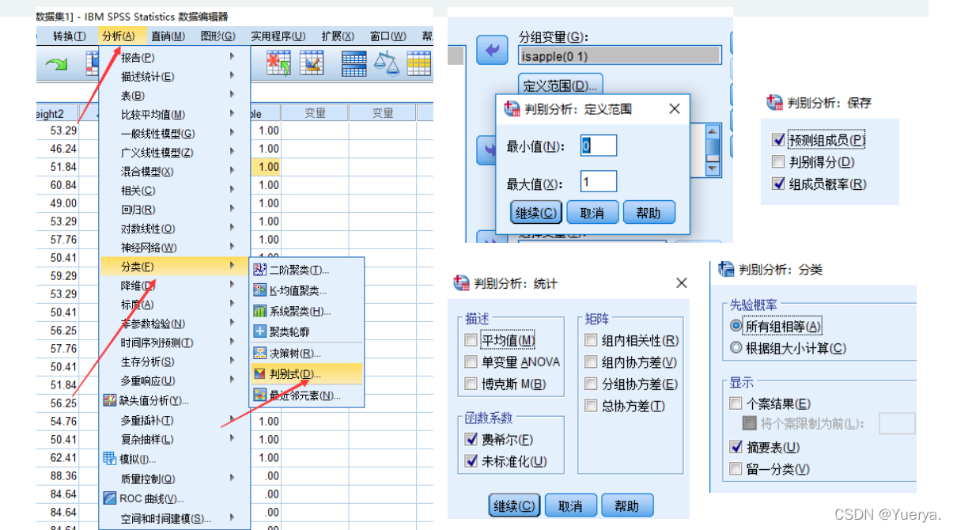Click the SPSS icon in 判别分析：分类 title
Image resolution: width=953 pixels, height=530 pixels.
726,270
